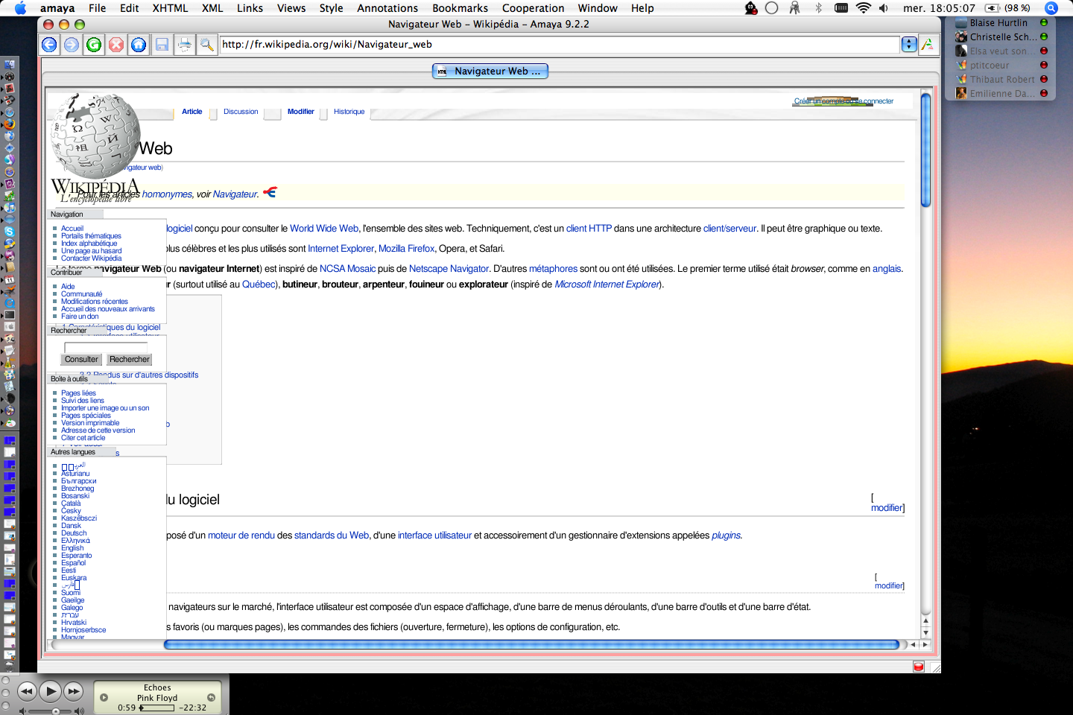Viewport: 1073px width, 715px height.
Task: Click the Keychain keys icon in the menu bar
Action: click(794, 8)
